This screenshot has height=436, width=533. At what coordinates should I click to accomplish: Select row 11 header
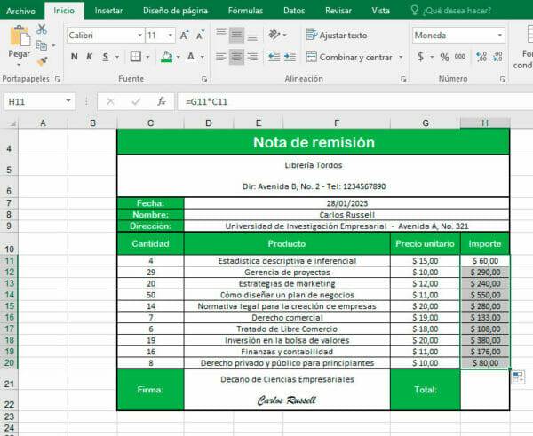(x=9, y=261)
